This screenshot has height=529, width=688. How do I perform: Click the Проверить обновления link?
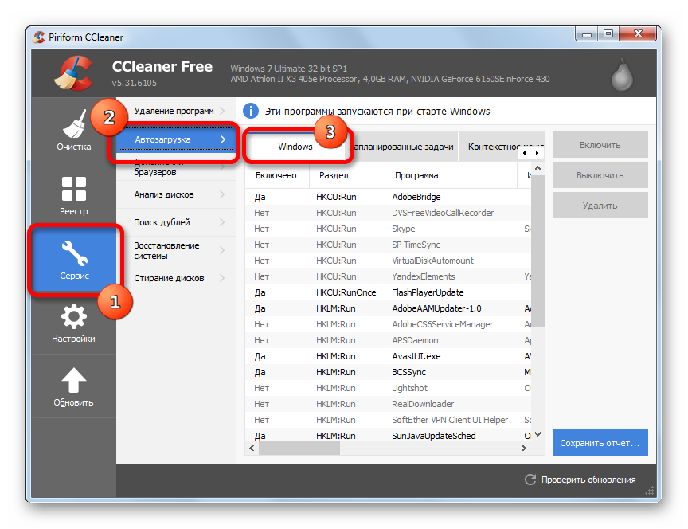tap(588, 480)
